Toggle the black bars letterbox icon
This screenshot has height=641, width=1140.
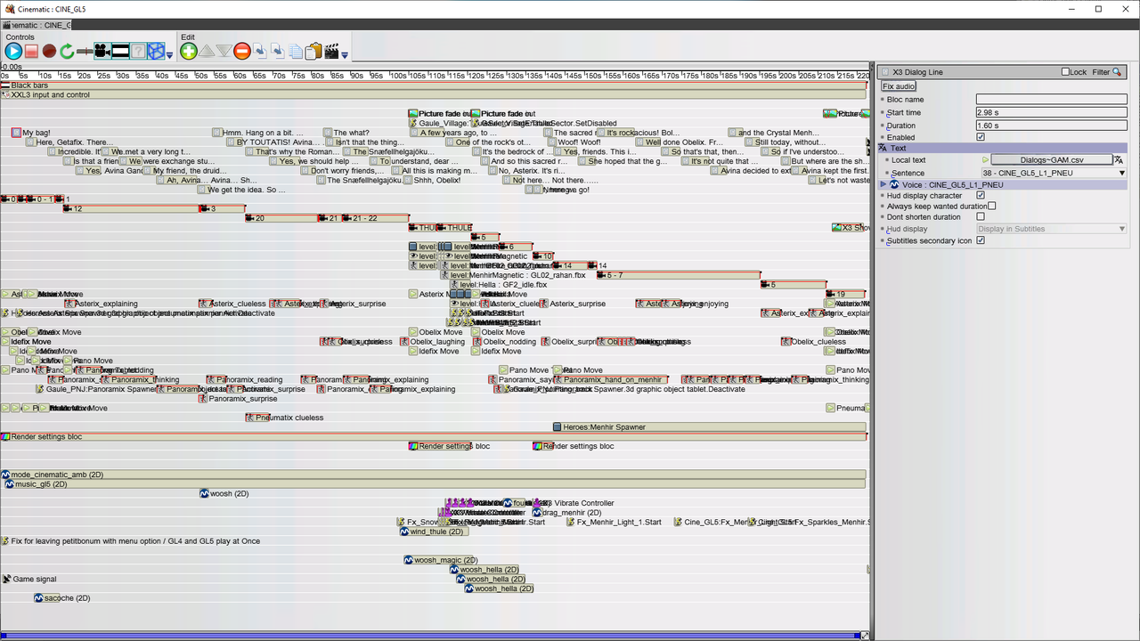tap(120, 52)
